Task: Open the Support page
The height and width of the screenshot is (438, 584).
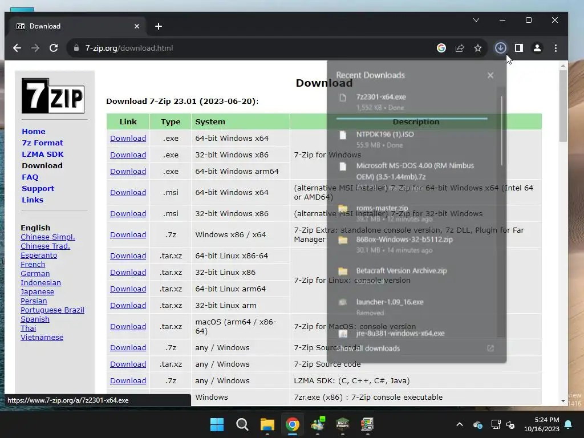Action: coord(38,188)
